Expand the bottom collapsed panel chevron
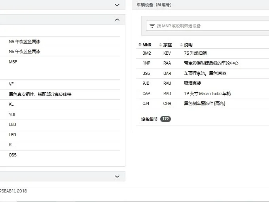Image resolution: width=269 pixels, height=202 pixels. 117,176
